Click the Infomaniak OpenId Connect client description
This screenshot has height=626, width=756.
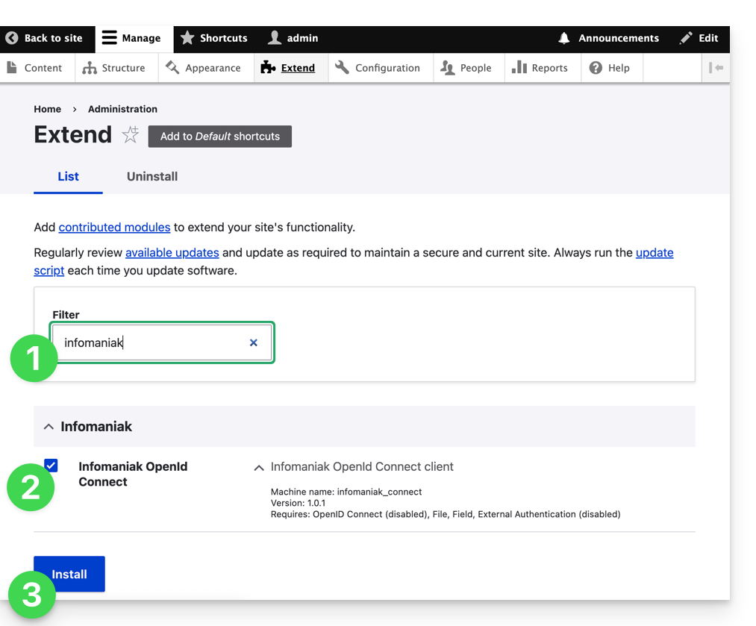[x=362, y=466]
